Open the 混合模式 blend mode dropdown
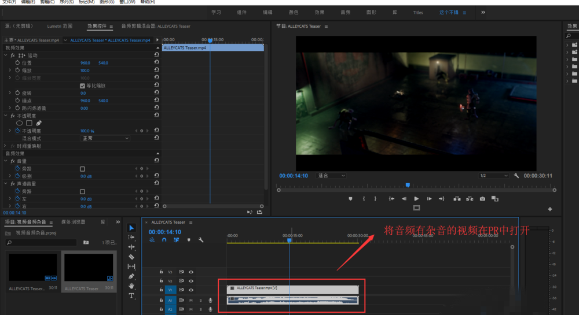 [105, 138]
